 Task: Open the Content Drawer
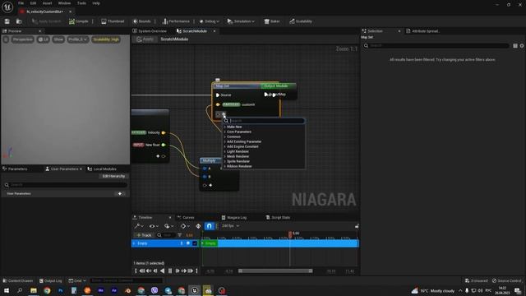pyautogui.click(x=18, y=280)
